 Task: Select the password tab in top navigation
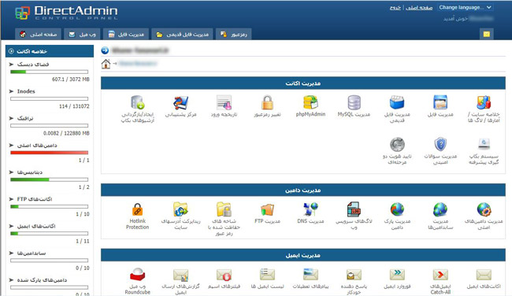click(233, 34)
